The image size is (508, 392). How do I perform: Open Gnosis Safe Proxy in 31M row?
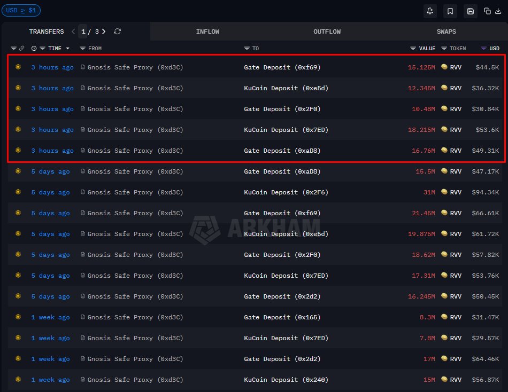point(135,192)
